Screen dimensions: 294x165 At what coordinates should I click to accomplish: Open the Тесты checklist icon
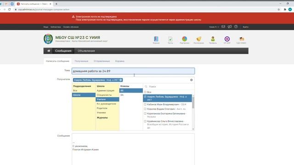pos(170,39)
